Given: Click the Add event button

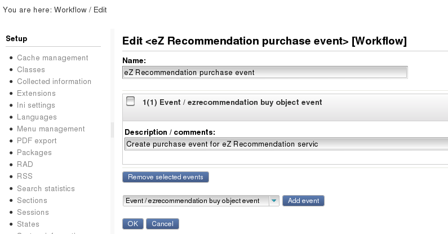Looking at the screenshot, I should (303, 201).
